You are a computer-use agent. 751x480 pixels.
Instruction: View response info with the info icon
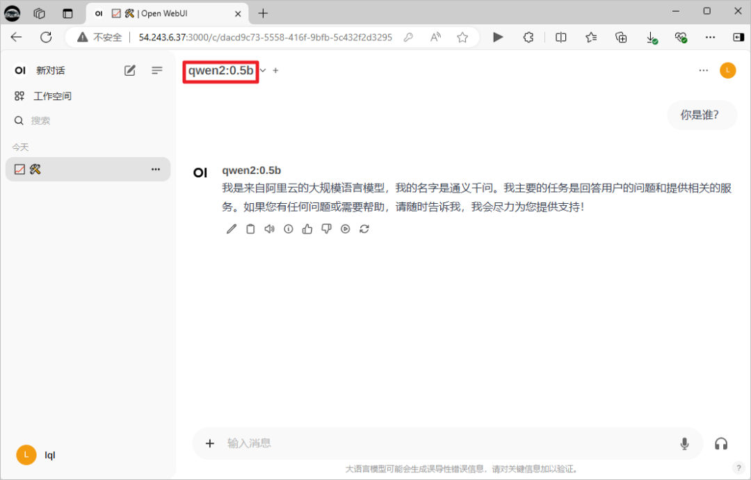[288, 229]
